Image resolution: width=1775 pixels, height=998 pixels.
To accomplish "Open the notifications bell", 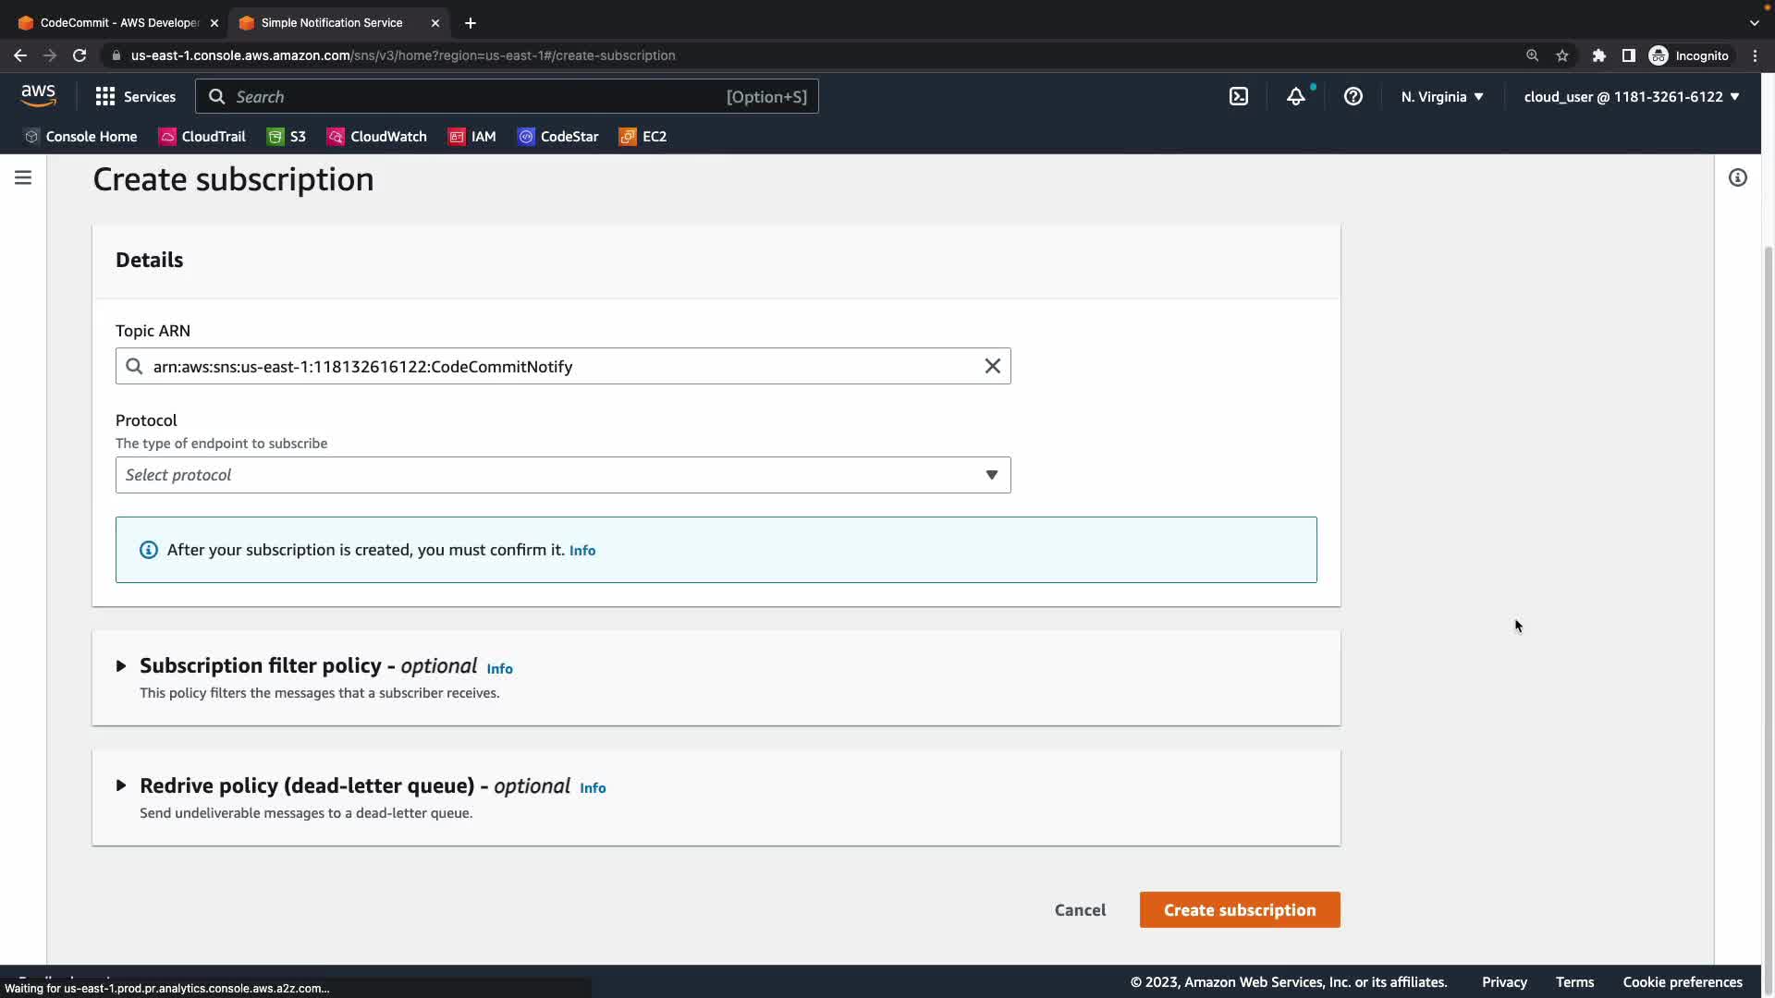I will [x=1296, y=96].
